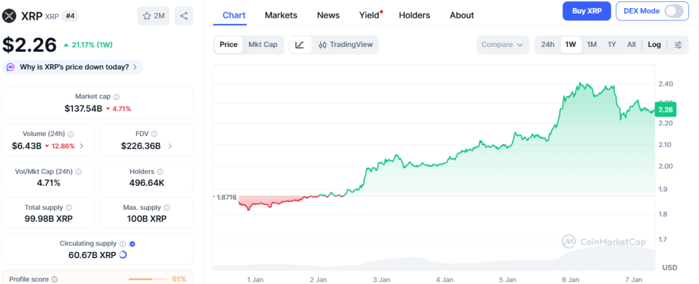Select the 1Y time range
The height and width of the screenshot is (284, 699).
click(x=612, y=45)
